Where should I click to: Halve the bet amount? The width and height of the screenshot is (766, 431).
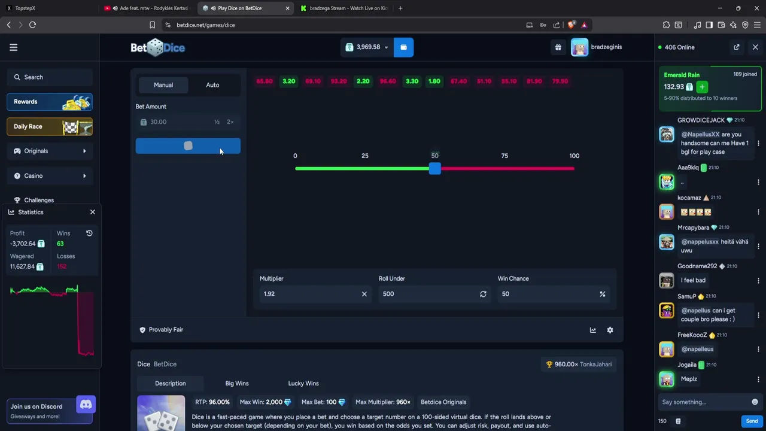(x=217, y=122)
